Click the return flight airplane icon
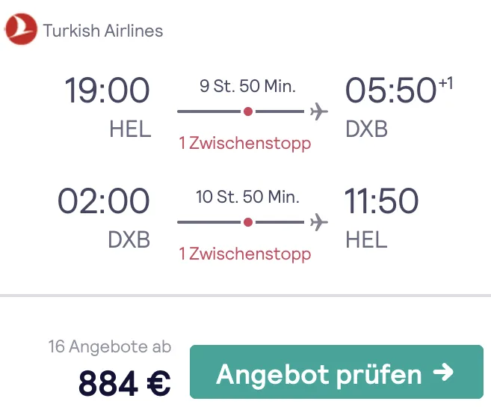 coord(319,222)
